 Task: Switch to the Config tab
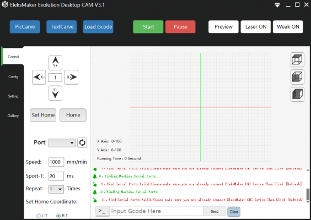13,76
